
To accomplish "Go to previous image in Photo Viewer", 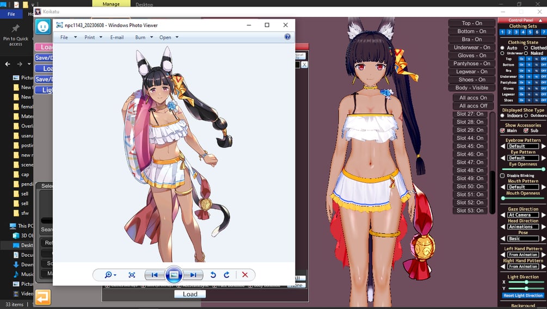I will pos(155,275).
